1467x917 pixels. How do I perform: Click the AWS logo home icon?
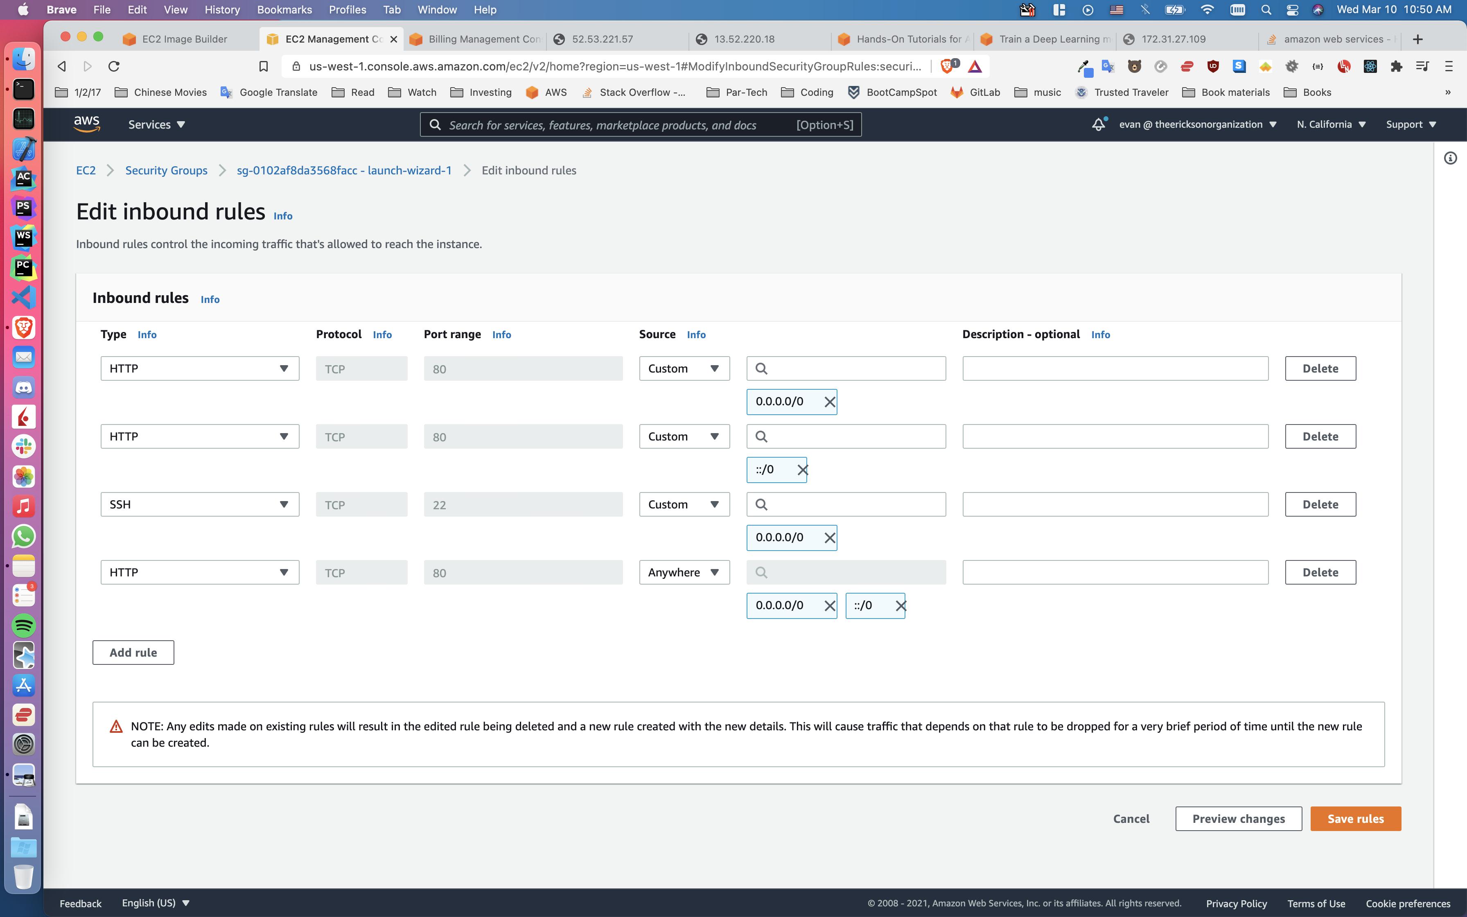click(86, 124)
